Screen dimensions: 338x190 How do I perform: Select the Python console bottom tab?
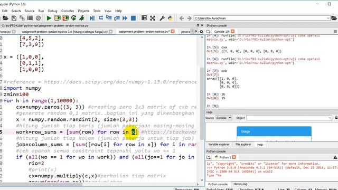pyautogui.click(x=218, y=184)
